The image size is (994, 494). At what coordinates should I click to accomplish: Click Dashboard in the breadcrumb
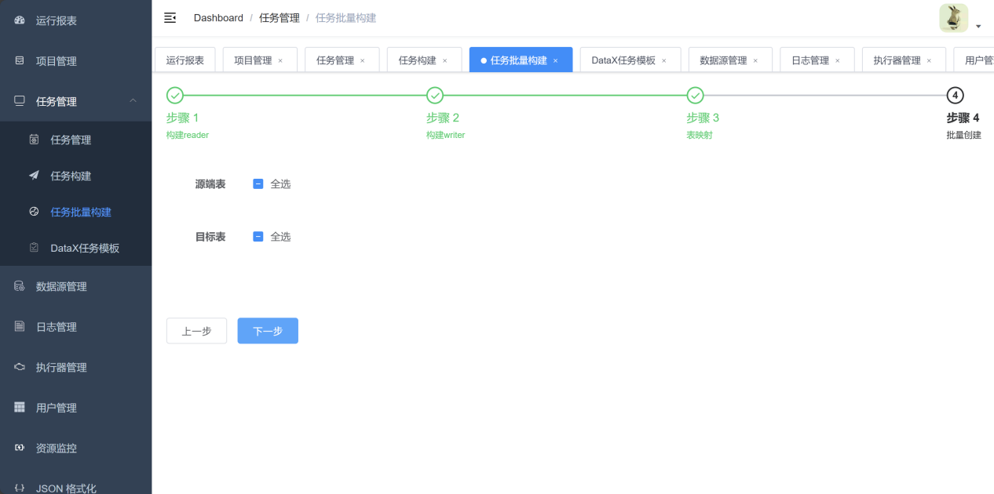pyautogui.click(x=218, y=18)
